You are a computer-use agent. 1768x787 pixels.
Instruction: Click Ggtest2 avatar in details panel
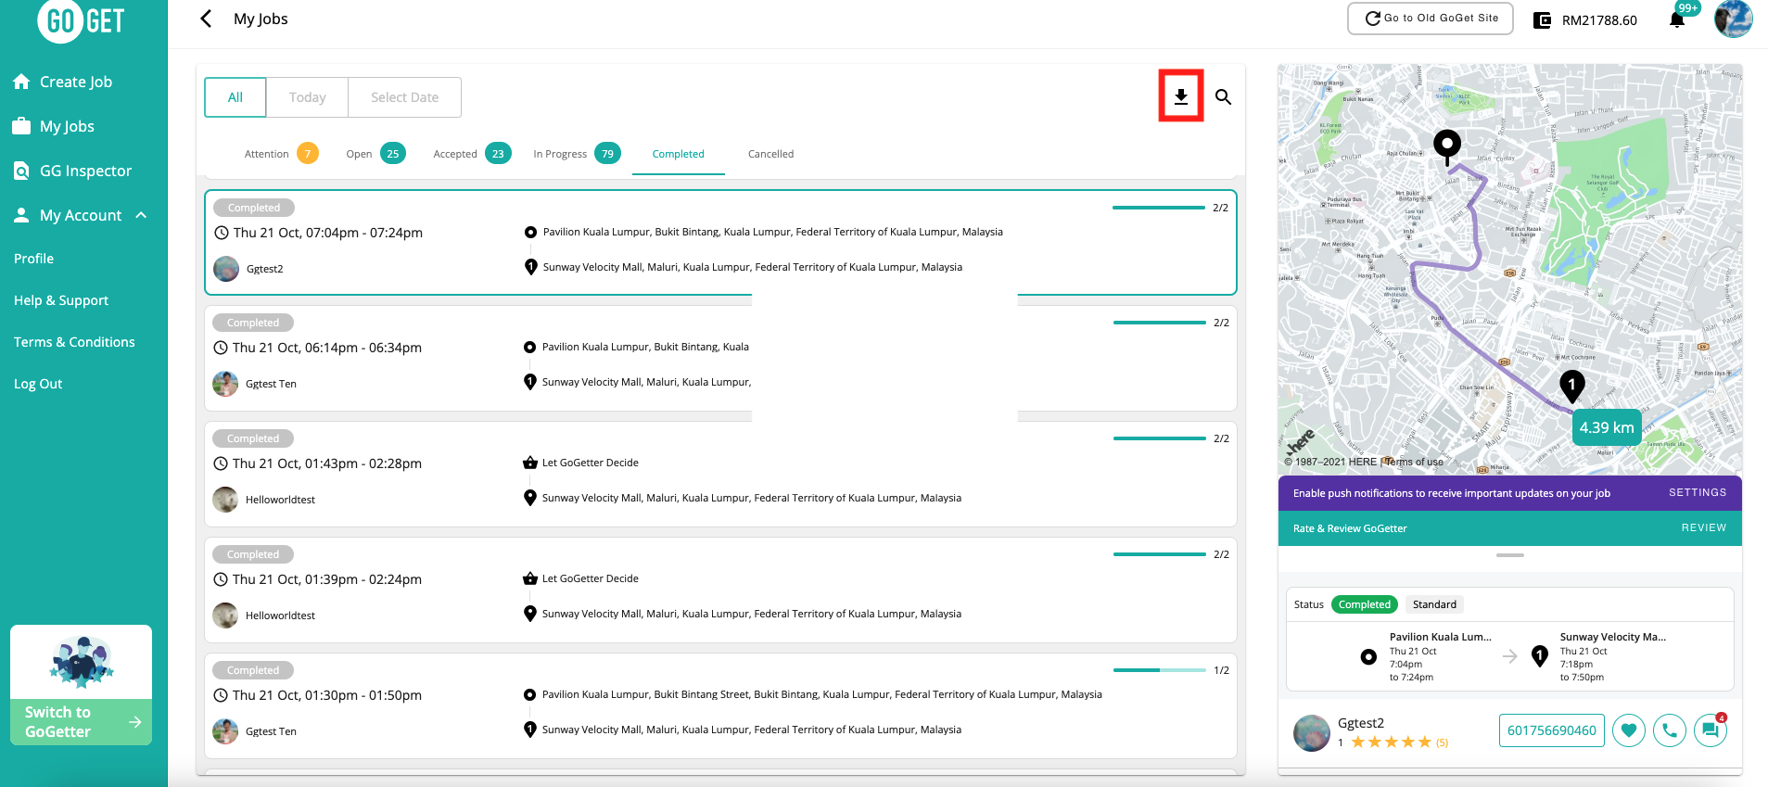point(1312,733)
